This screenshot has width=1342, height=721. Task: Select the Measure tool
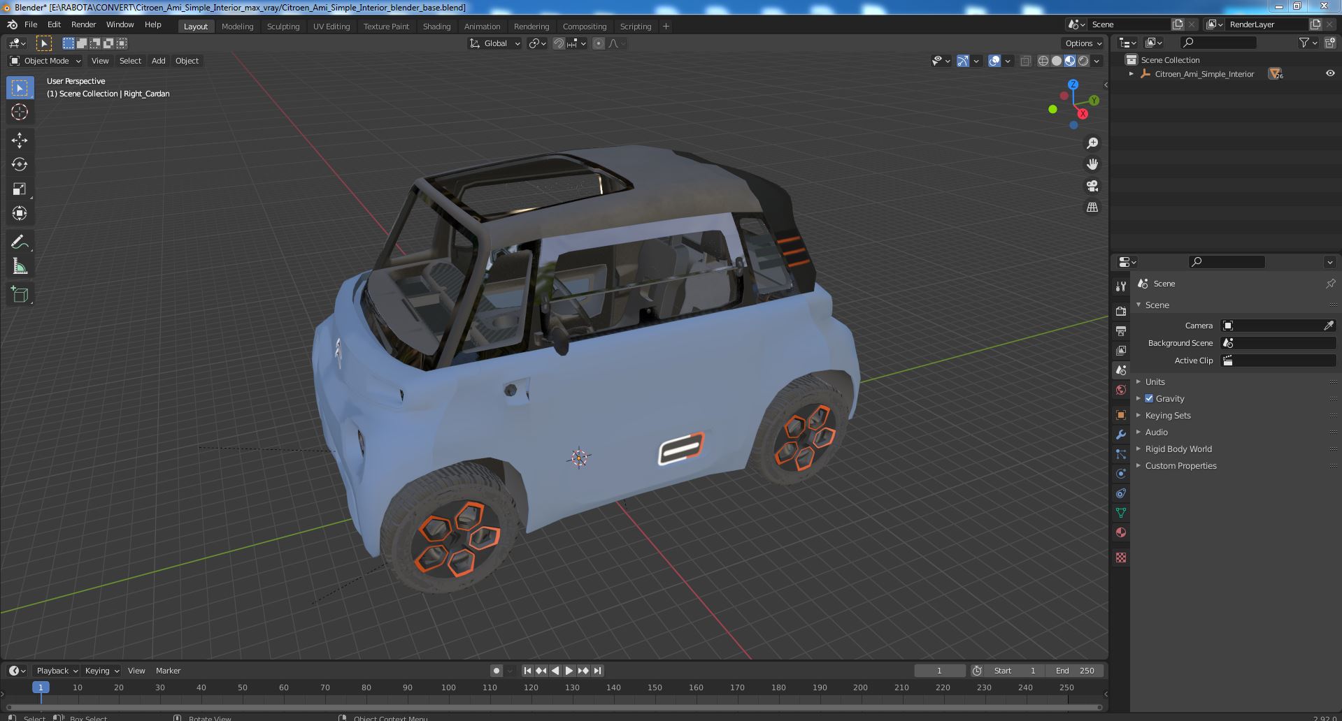20,266
